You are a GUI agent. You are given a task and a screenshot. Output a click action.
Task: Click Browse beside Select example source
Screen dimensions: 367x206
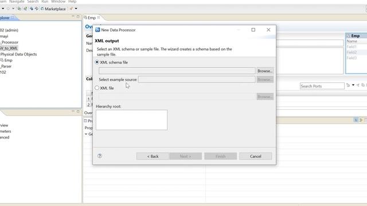[265, 80]
